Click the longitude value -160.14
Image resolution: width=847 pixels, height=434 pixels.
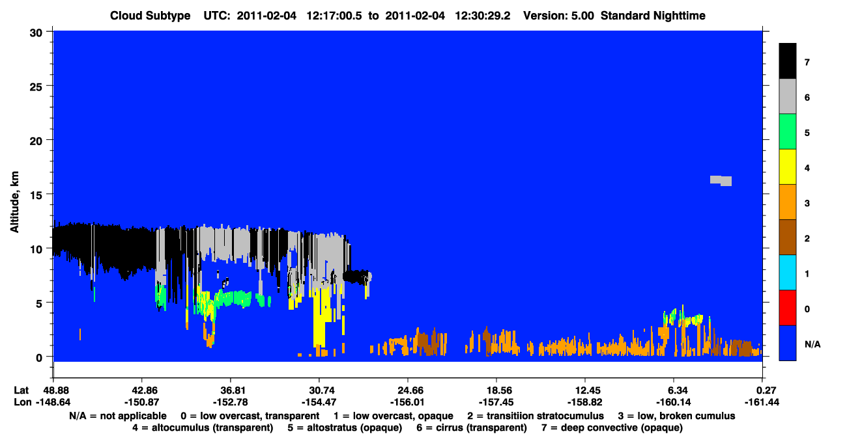tap(674, 402)
